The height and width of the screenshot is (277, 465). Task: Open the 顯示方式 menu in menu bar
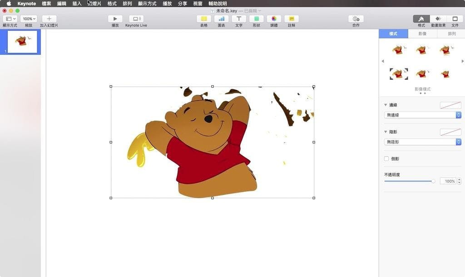point(147,4)
